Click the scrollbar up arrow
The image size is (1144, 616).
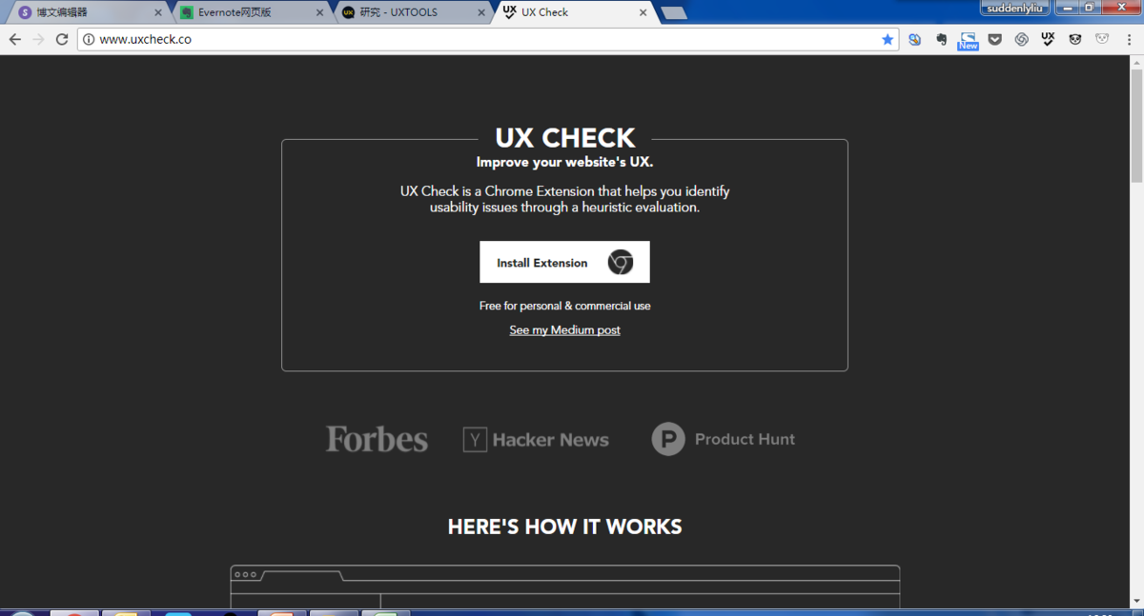point(1135,62)
